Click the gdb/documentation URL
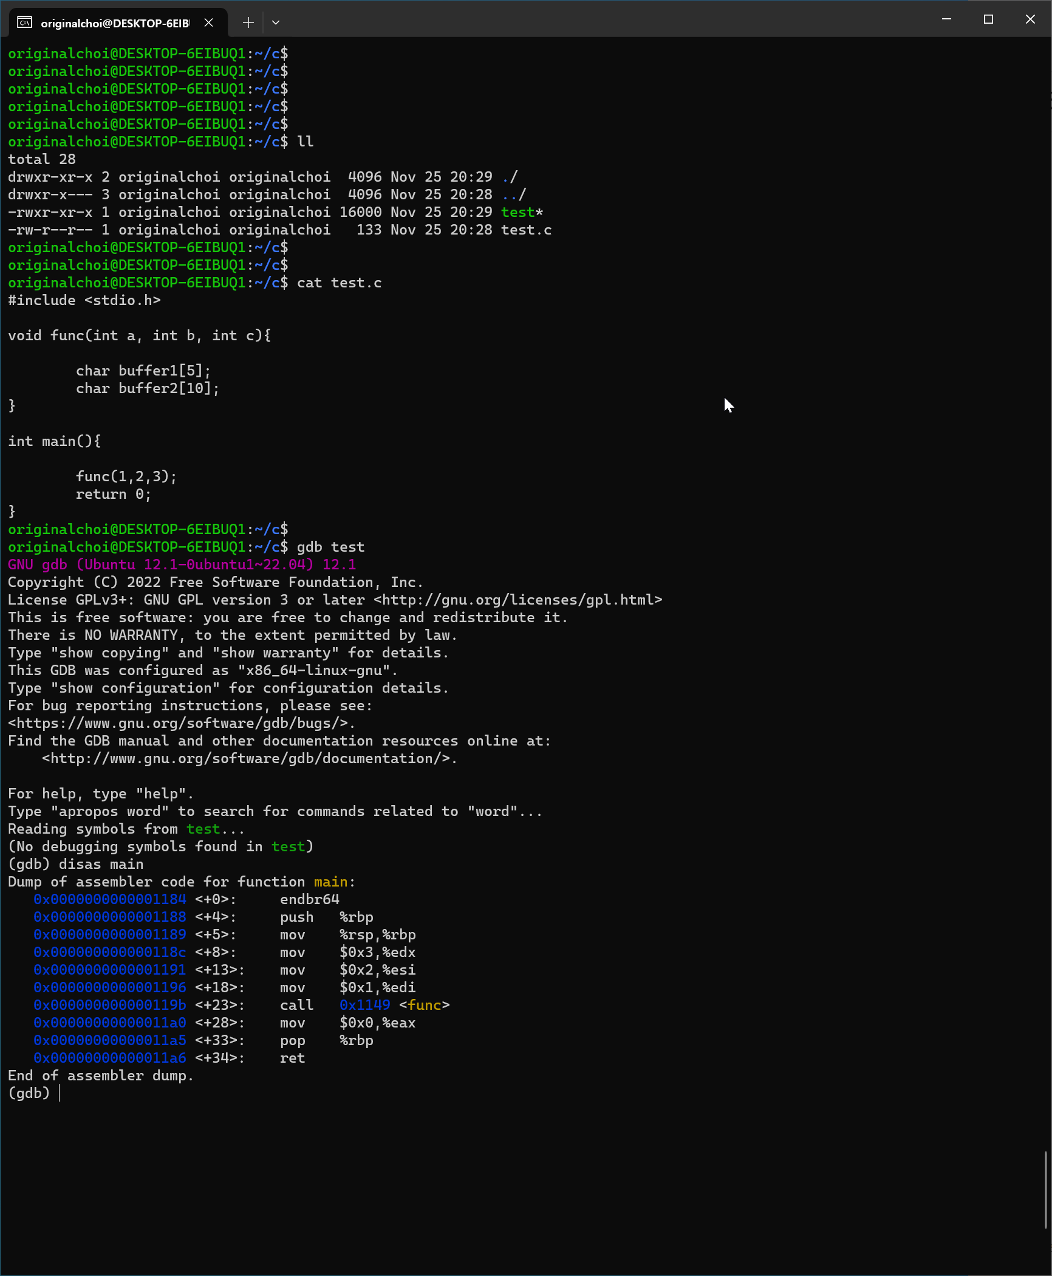This screenshot has height=1276, width=1052. (x=246, y=758)
